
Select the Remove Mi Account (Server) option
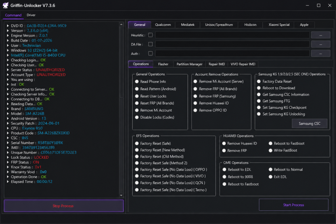(x=195, y=81)
